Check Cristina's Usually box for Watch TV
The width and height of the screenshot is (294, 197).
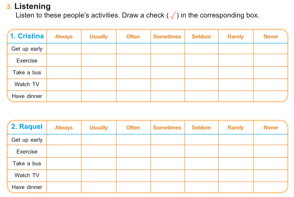tap(98, 84)
